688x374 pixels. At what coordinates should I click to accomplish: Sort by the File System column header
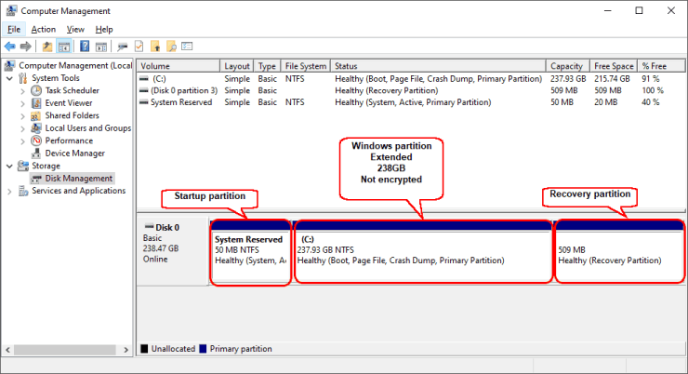[306, 66]
